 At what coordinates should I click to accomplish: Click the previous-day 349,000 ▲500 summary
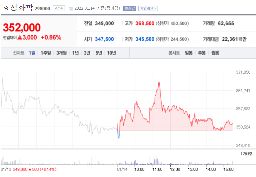click(x=34, y=170)
